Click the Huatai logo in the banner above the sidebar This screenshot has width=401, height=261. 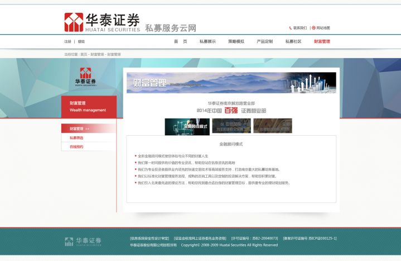85,77
